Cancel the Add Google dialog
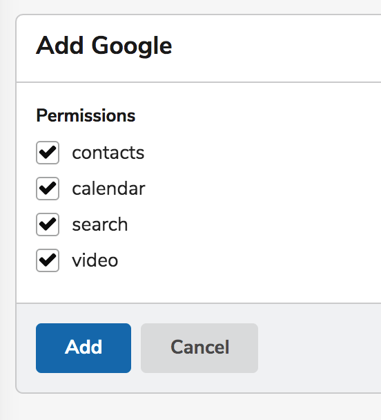This screenshot has height=420, width=381. [x=199, y=348]
